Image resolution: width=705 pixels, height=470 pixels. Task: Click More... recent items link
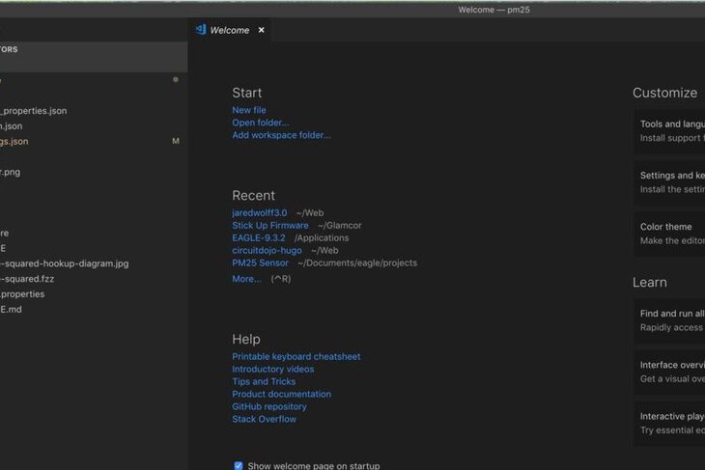[246, 279]
